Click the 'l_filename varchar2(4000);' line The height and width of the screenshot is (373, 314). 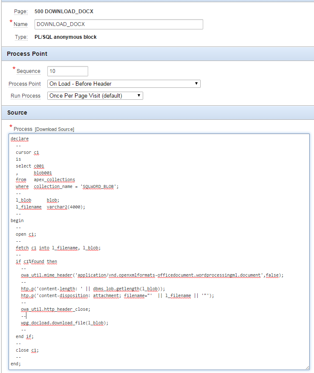click(x=50, y=207)
